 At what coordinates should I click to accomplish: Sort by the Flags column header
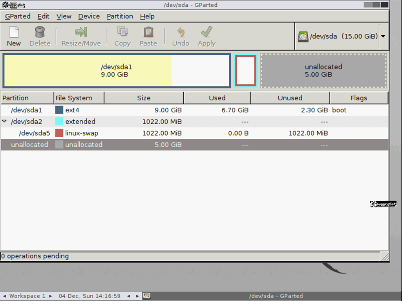click(x=359, y=98)
